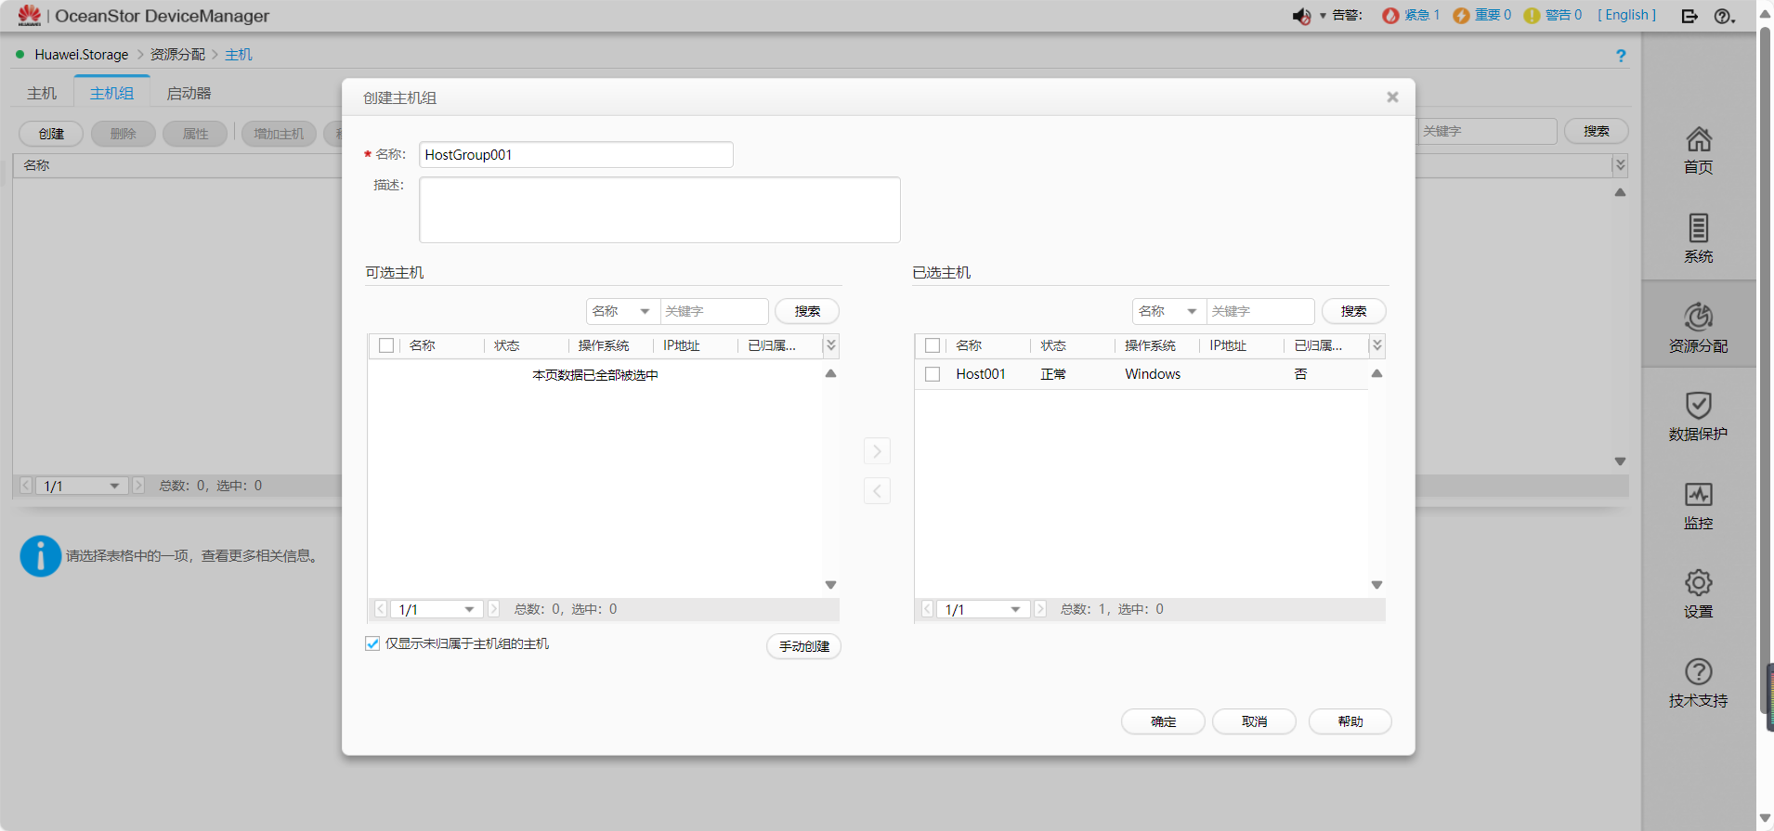Open the 系统 system icon in sidebar

coord(1698,239)
